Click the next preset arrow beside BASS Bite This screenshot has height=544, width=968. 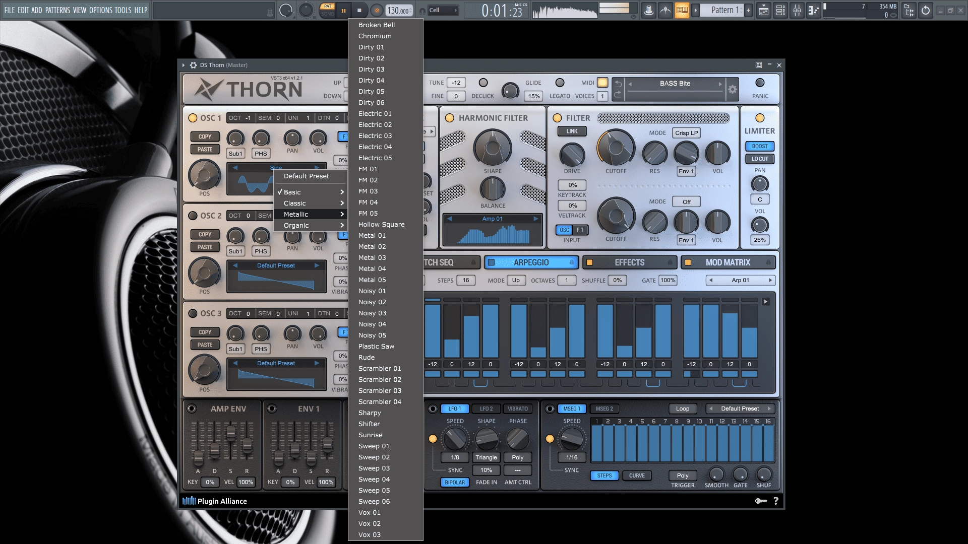[720, 84]
